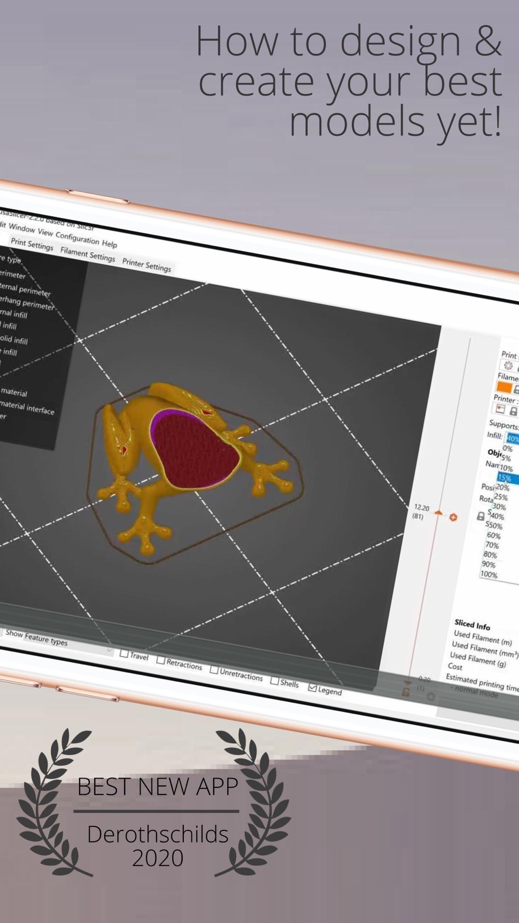Screen dimensions: 519x923
Task: Switch to the Print Settings tab
Action: 32,244
